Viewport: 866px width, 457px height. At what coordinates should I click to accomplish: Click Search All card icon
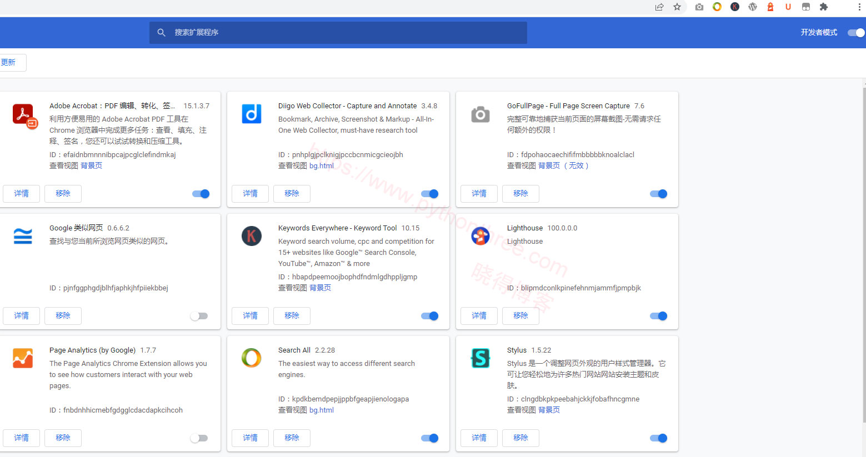252,358
